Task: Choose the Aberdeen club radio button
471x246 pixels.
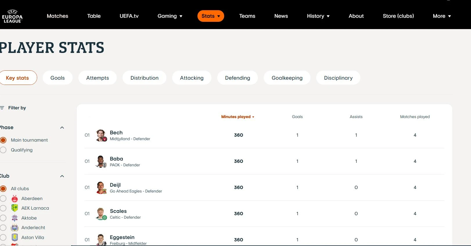Action: pyautogui.click(x=3, y=199)
